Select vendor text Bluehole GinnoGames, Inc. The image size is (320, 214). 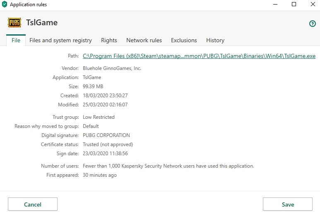(x=112, y=68)
